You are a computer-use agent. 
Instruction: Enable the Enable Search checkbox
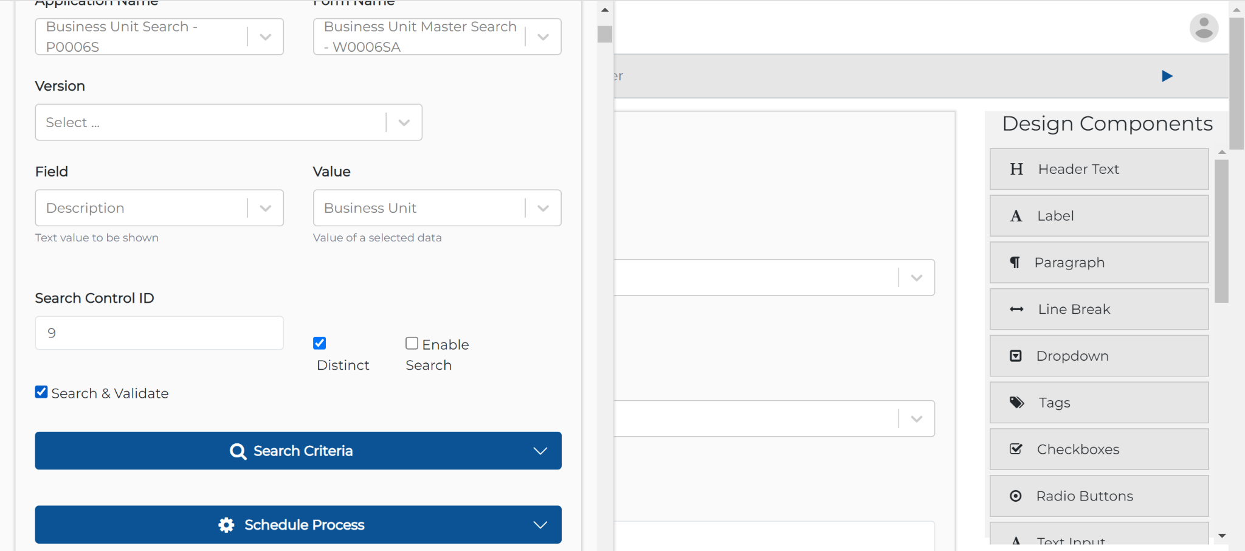[411, 342]
